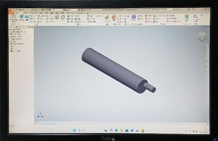Viewport: 218px width, 141px height.
Task: Choose the Coil tool in the Create panel
Action: [33, 22]
